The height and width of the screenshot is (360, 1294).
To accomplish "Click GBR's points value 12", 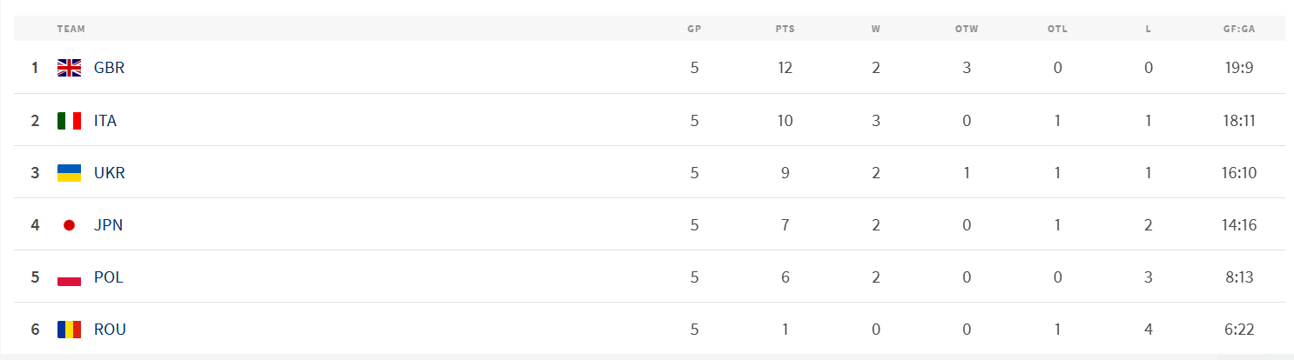I will pos(785,68).
